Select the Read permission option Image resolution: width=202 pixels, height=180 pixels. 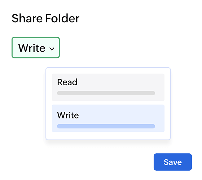point(108,87)
